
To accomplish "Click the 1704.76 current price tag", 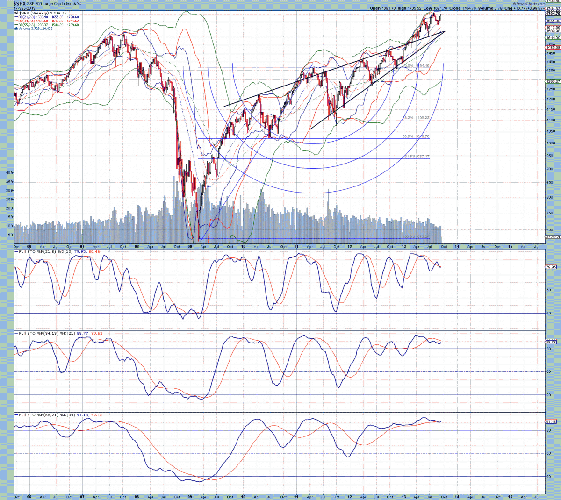I will click(552, 14).
